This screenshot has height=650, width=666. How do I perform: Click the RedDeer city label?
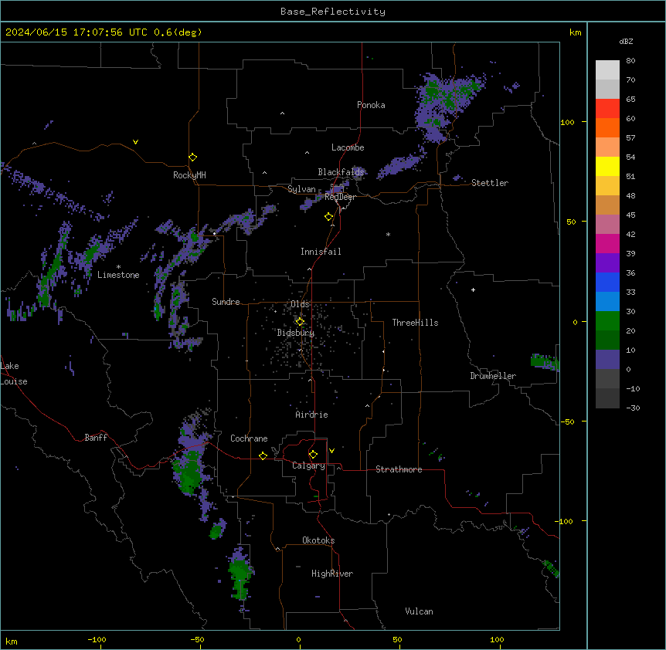point(340,197)
